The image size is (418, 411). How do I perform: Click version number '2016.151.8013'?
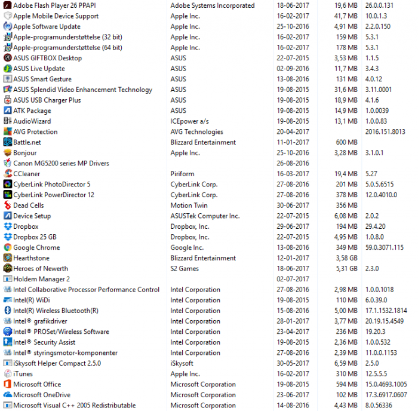[385, 131]
